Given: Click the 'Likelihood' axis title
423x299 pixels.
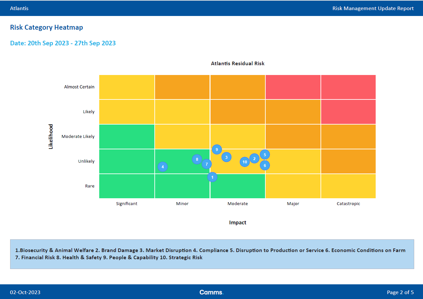Looking at the screenshot, I should pyautogui.click(x=51, y=137).
